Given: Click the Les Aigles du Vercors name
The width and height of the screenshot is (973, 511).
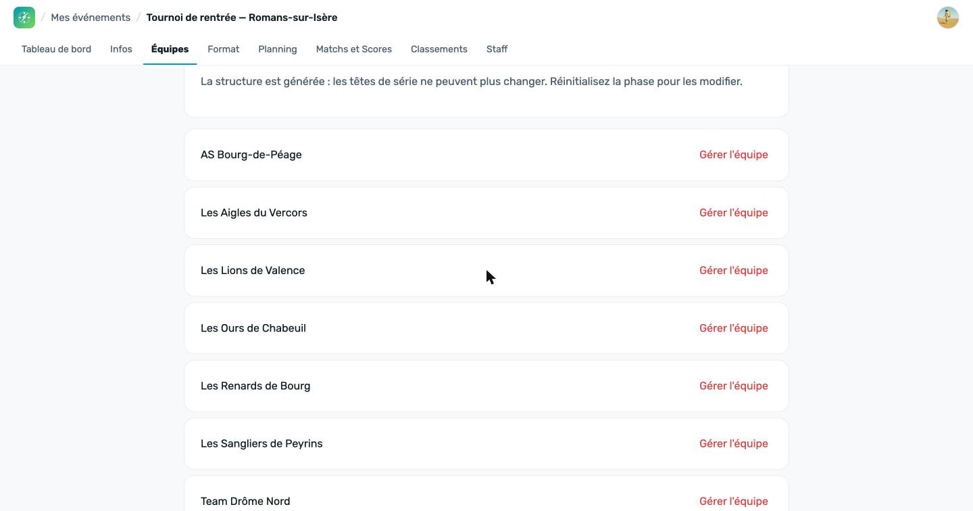Looking at the screenshot, I should [254, 213].
